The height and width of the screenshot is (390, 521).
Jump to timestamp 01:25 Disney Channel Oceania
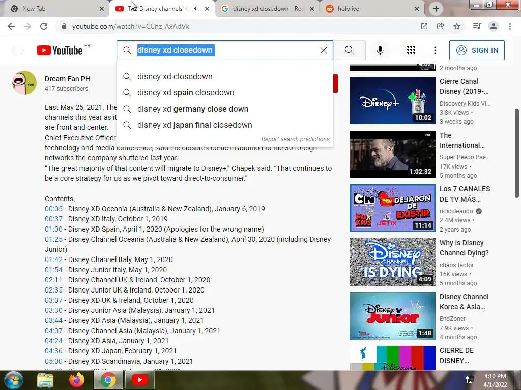click(x=53, y=239)
